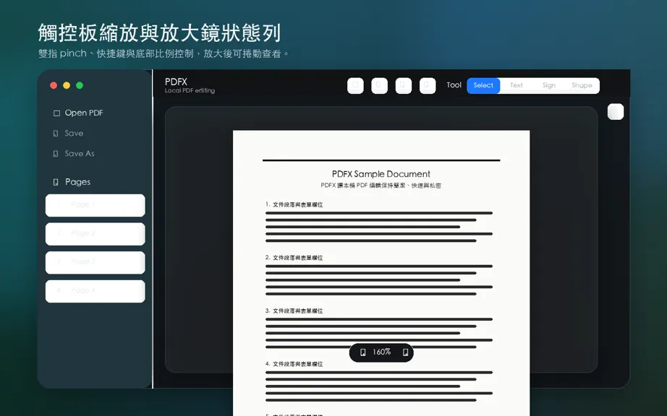Viewport: 667px width, 416px height.
Task: Select the Page 2 thumbnail
Action: 95,234
